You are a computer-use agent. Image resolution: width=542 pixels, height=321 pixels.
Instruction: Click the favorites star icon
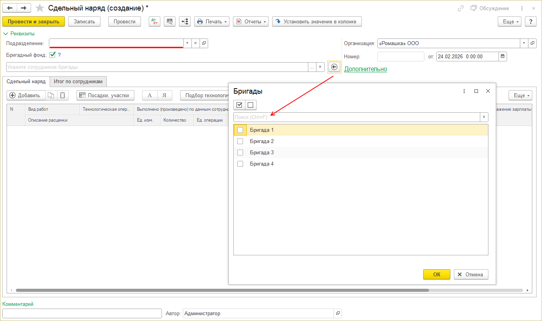point(40,8)
